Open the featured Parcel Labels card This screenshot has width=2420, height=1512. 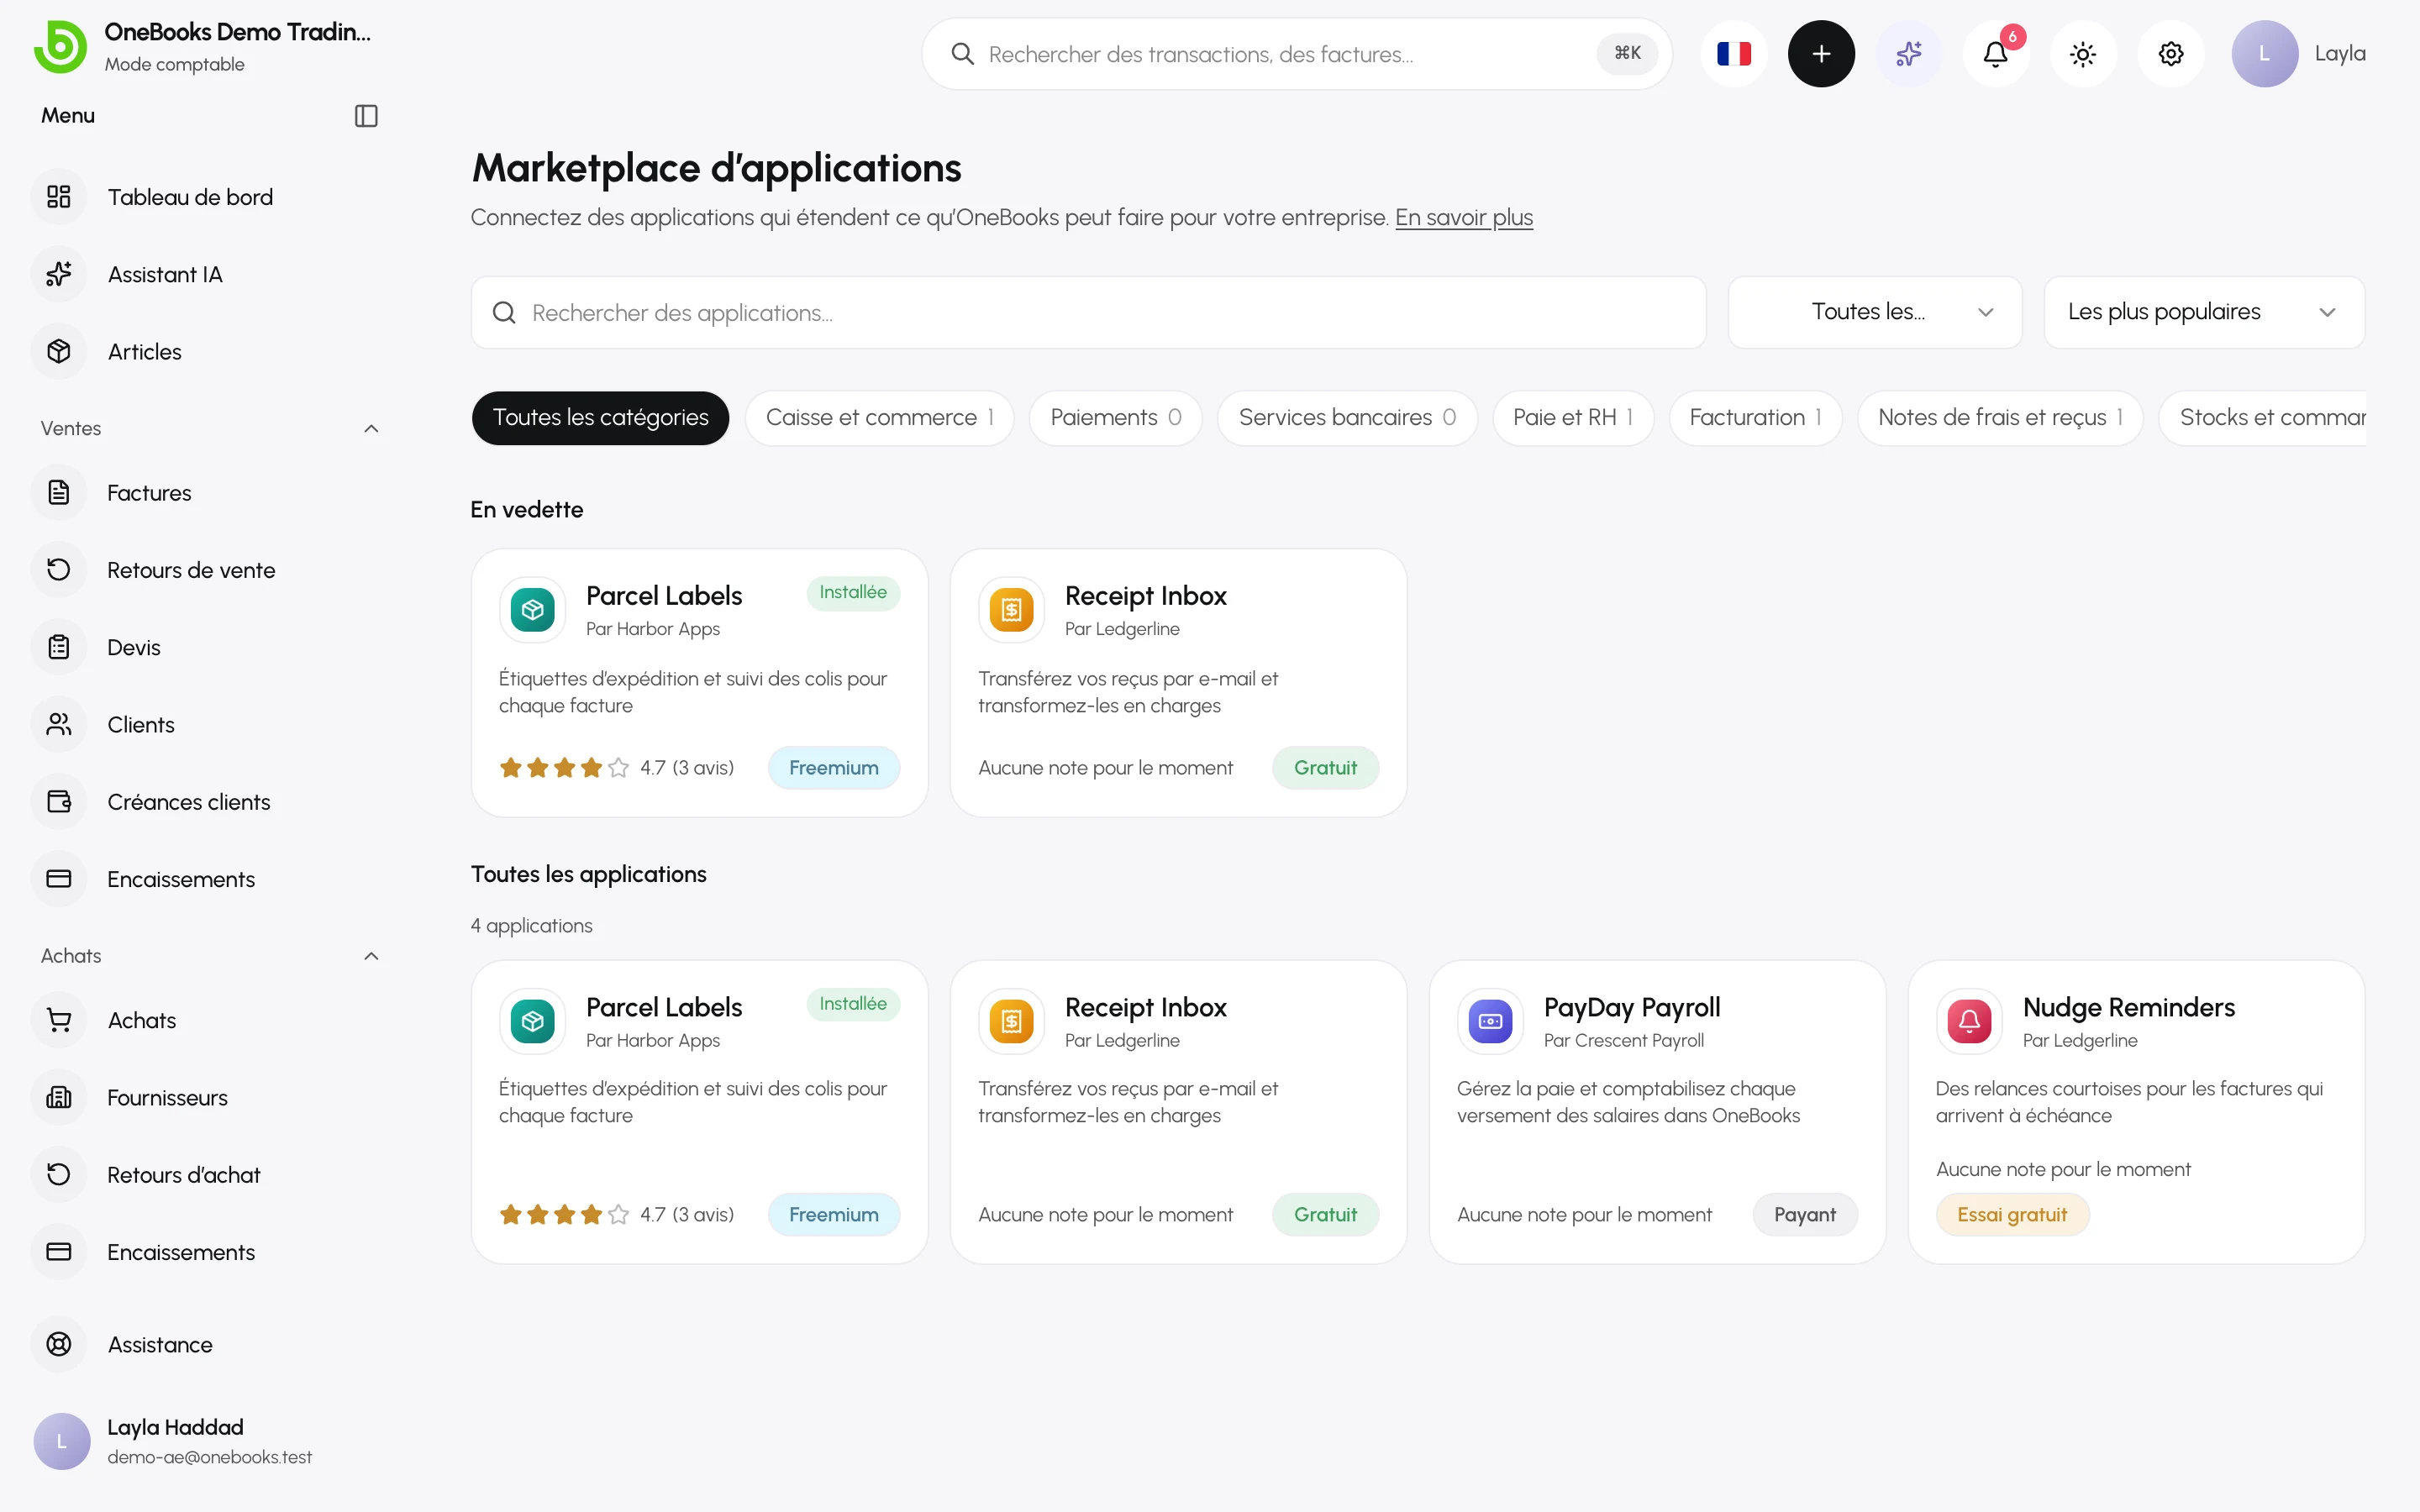pos(700,683)
